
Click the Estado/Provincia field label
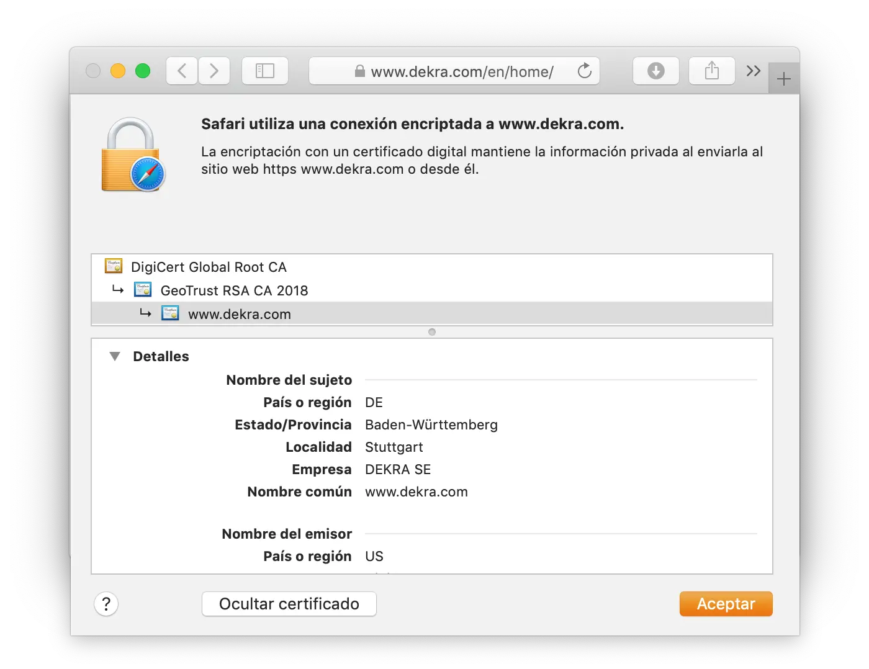click(x=293, y=424)
